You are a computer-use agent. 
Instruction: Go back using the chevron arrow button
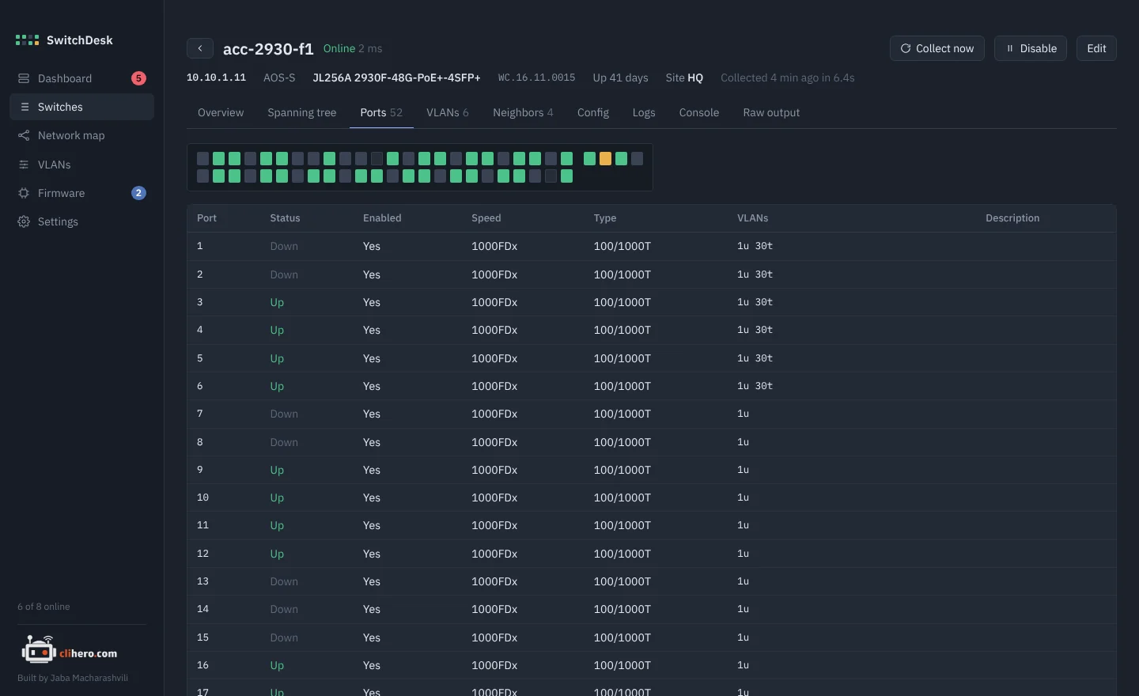(200, 48)
